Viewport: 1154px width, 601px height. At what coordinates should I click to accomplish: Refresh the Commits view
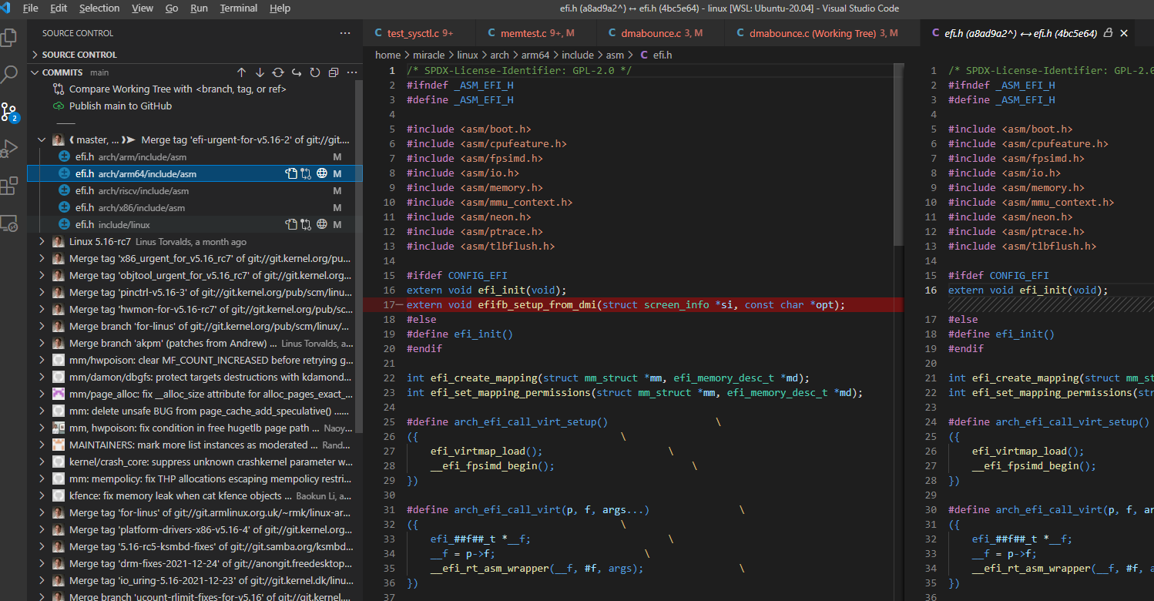tap(315, 72)
